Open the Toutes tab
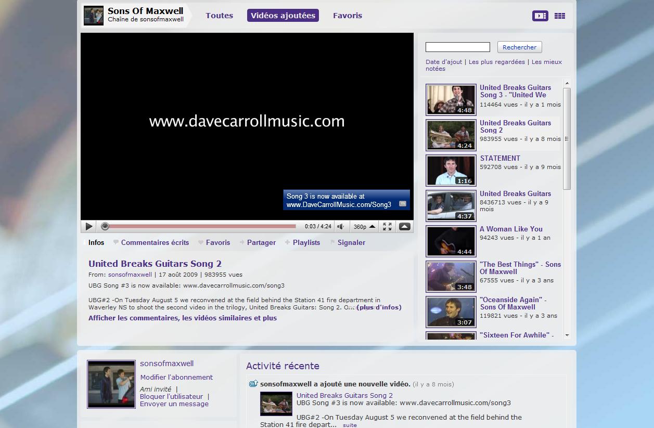The width and height of the screenshot is (654, 428). (219, 16)
